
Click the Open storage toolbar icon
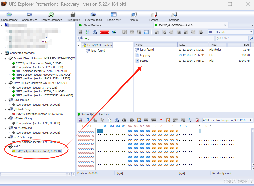pyautogui.click(x=9, y=17)
